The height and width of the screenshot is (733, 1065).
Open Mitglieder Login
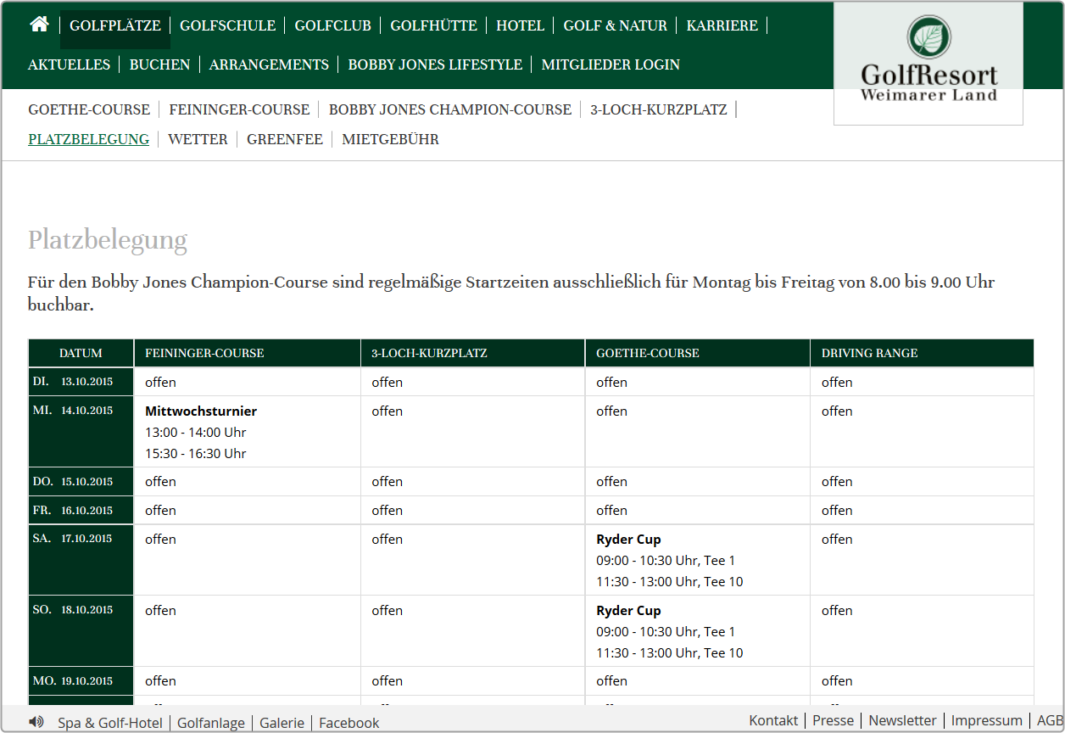[611, 64]
